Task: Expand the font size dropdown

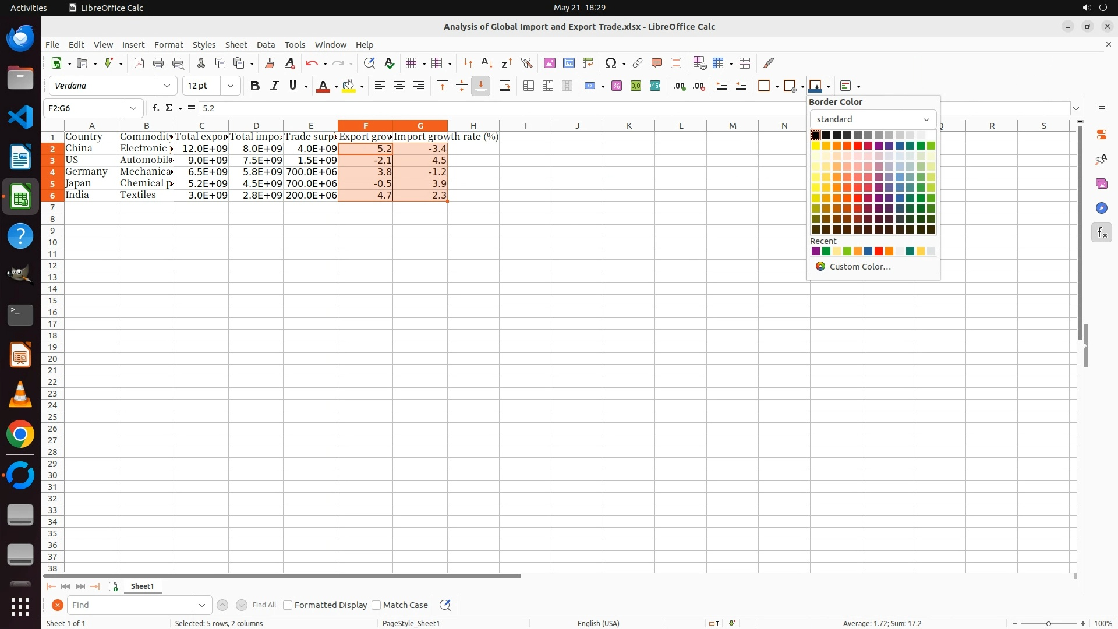Action: (x=231, y=86)
